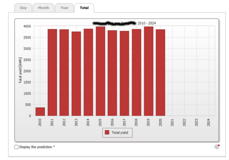Pick the 2014 bar in chart
The width and height of the screenshot is (229, 160).
(x=88, y=72)
